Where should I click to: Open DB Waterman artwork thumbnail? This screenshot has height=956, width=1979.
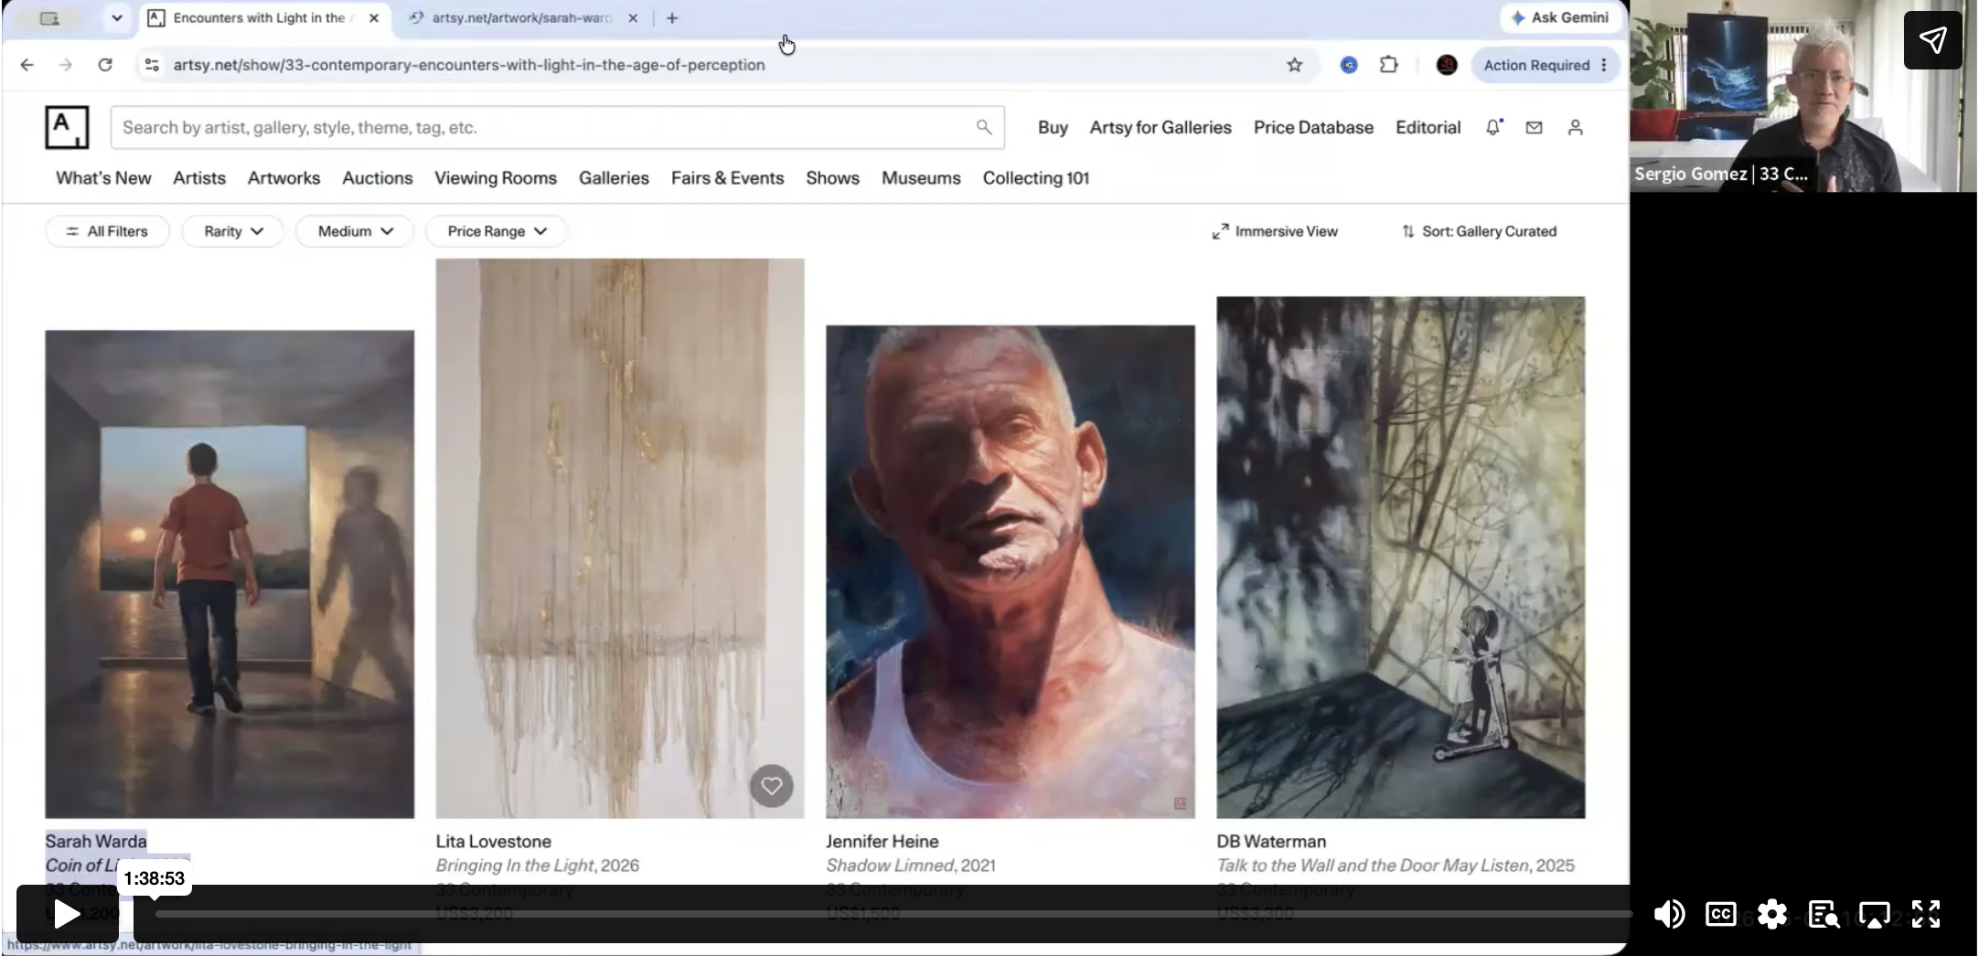coord(1401,558)
